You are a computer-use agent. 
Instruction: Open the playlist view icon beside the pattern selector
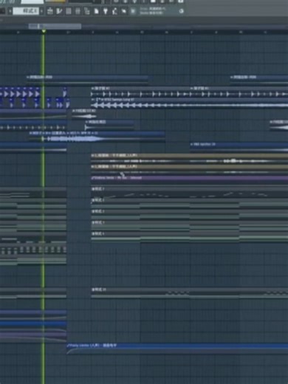pyautogui.click(x=50, y=11)
